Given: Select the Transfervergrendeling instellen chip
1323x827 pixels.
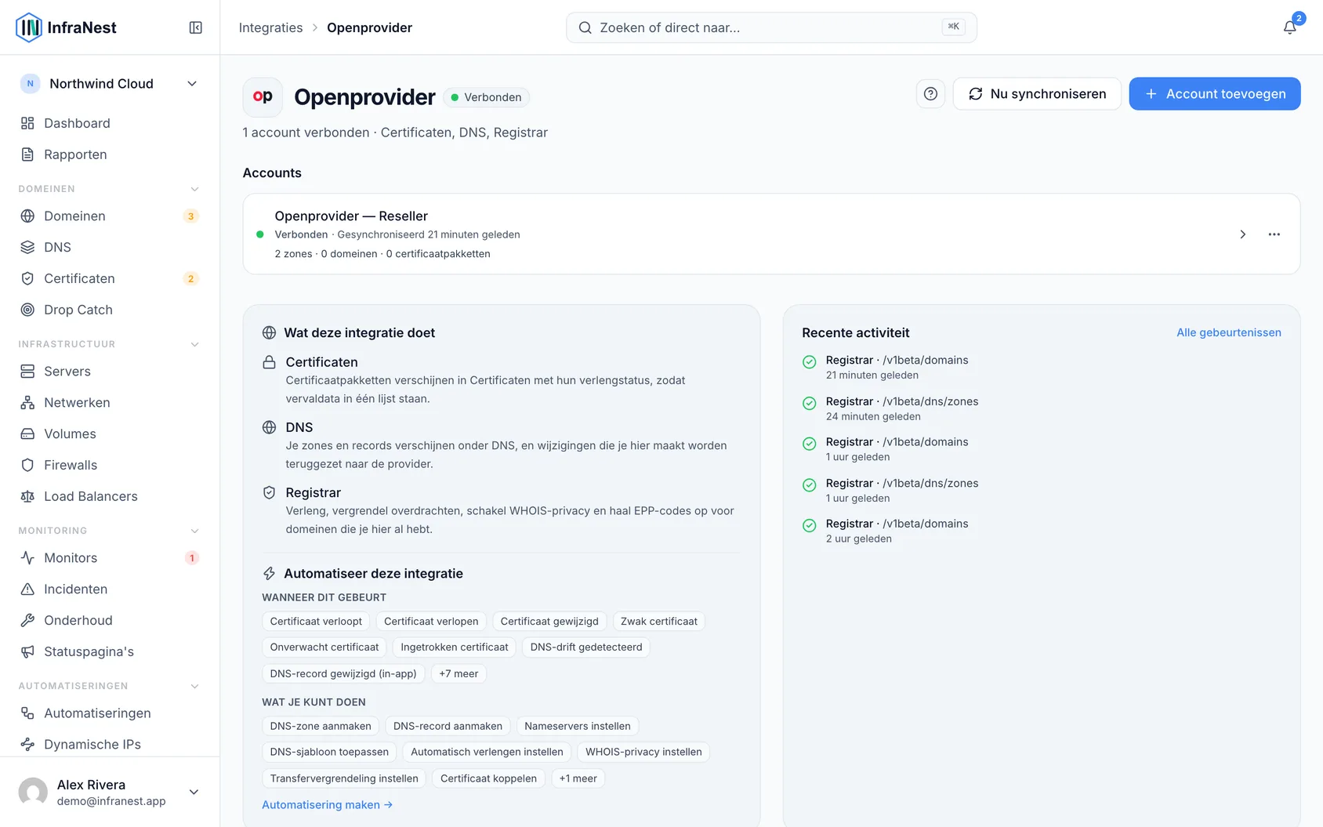Looking at the screenshot, I should pos(344,778).
